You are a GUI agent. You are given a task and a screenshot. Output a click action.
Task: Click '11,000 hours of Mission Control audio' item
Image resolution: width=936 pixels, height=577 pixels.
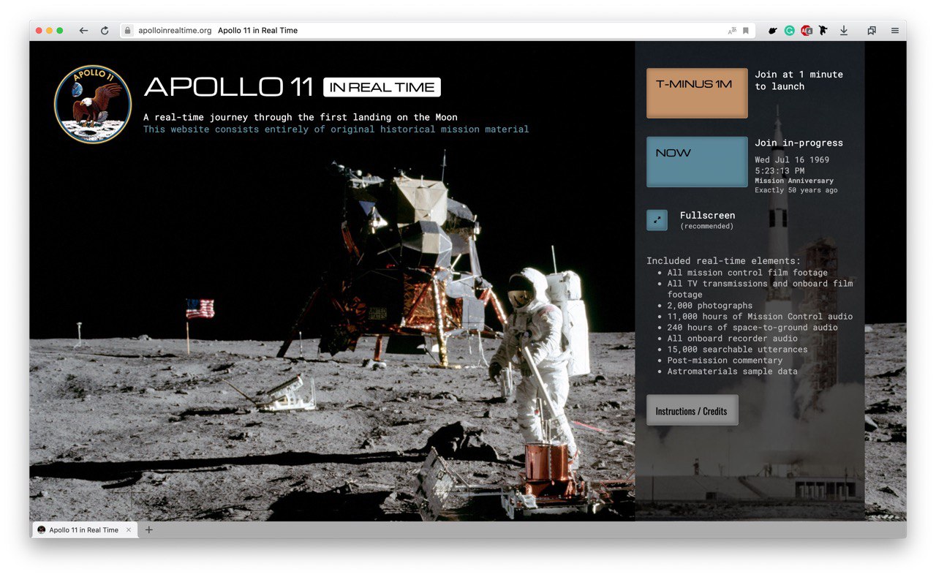click(760, 317)
